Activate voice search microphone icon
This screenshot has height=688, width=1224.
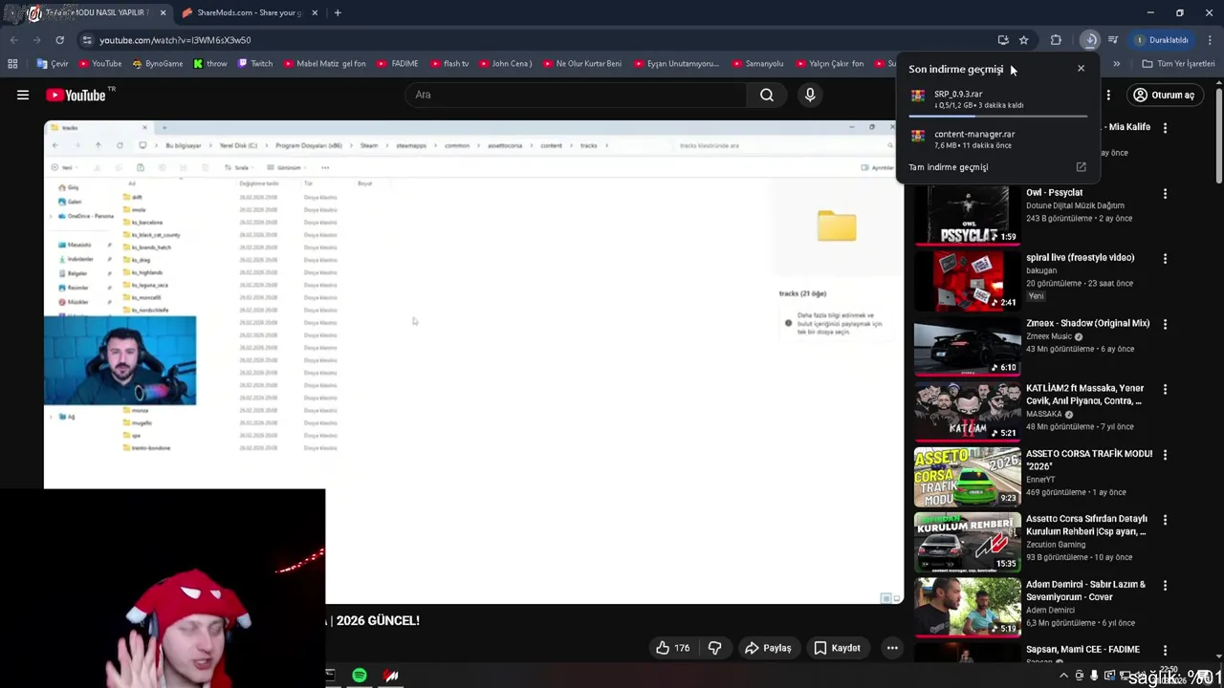point(810,95)
